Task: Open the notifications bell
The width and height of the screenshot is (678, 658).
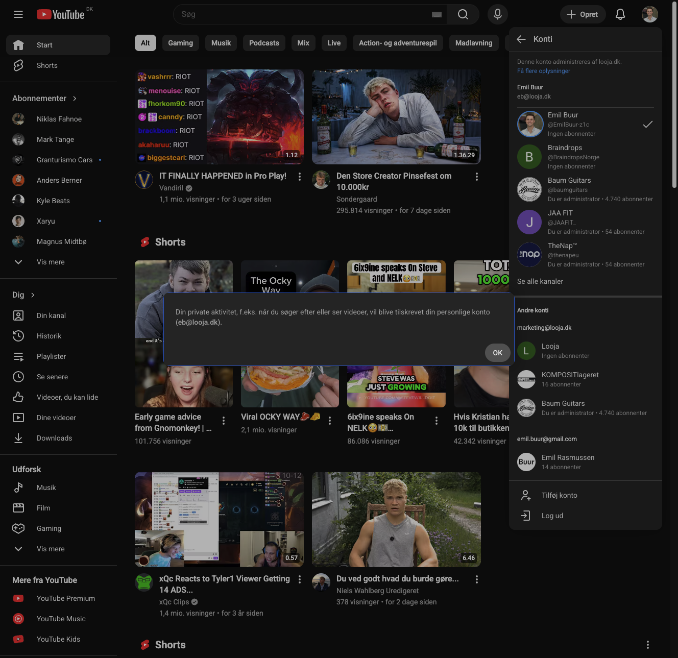Action: tap(620, 14)
